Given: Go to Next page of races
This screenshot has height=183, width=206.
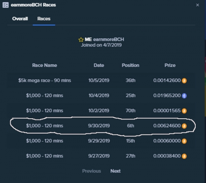Looking at the screenshot, I should click(x=115, y=171).
